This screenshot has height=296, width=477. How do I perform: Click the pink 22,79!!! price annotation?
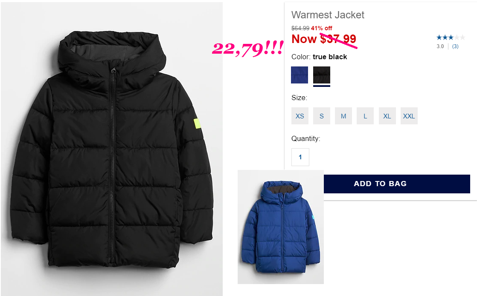[x=248, y=49]
